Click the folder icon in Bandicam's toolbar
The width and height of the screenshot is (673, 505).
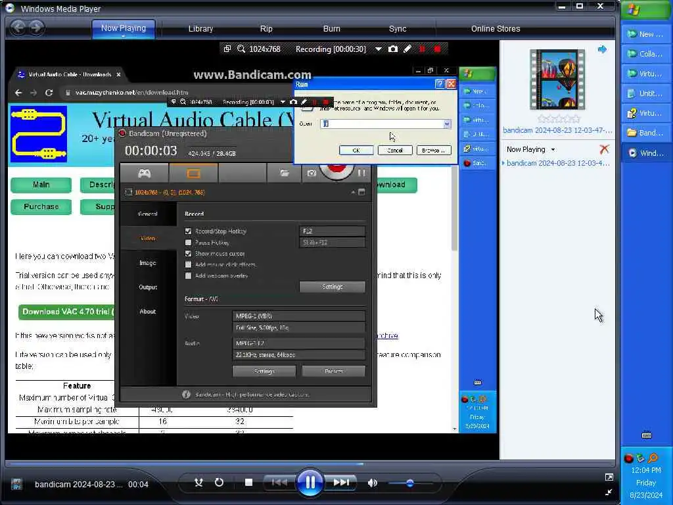pyautogui.click(x=285, y=173)
